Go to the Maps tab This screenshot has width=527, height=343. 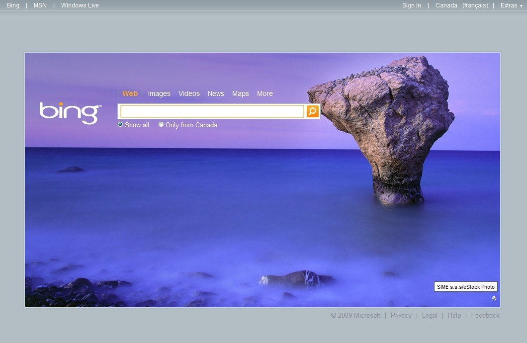point(240,93)
